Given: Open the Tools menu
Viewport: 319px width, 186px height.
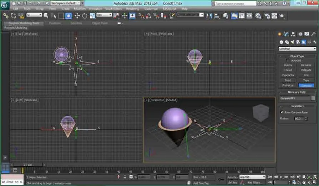Looking at the screenshot, I should [x=27, y=9].
